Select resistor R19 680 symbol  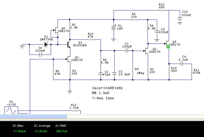[169, 70]
